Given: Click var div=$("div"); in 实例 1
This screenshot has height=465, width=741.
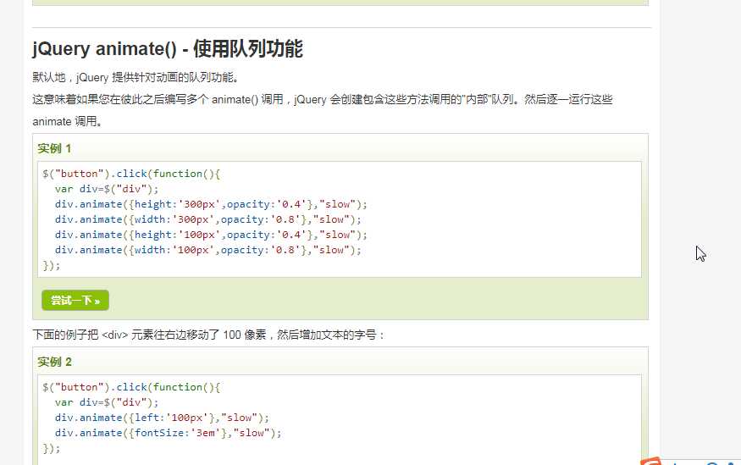Looking at the screenshot, I should point(107,189).
